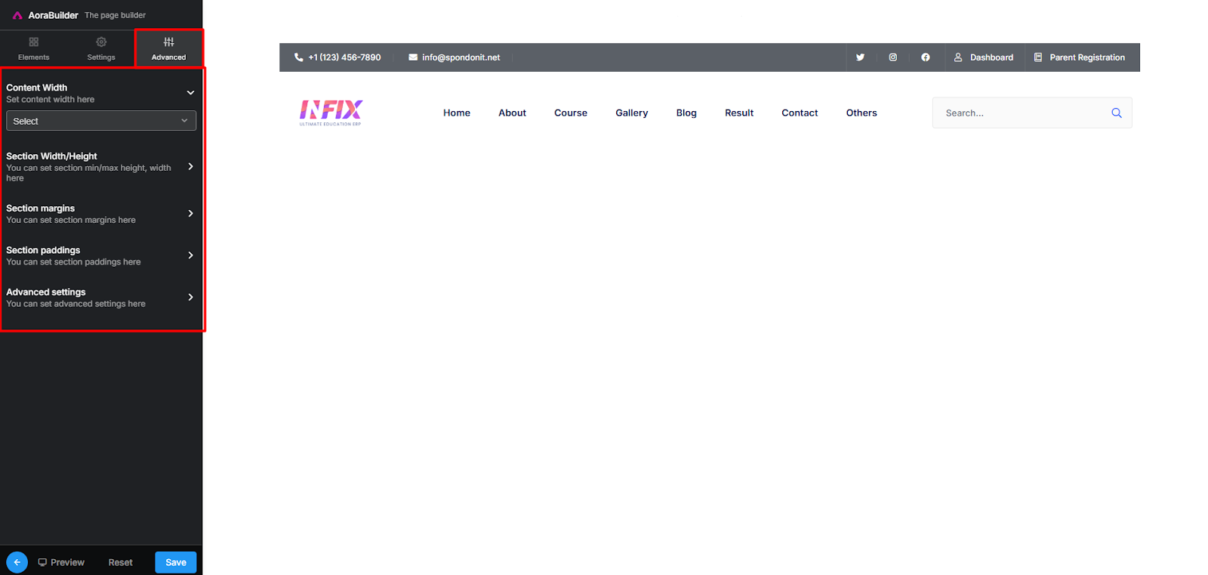Go to the Home menu item
Image resolution: width=1208 pixels, height=575 pixels.
pos(457,113)
